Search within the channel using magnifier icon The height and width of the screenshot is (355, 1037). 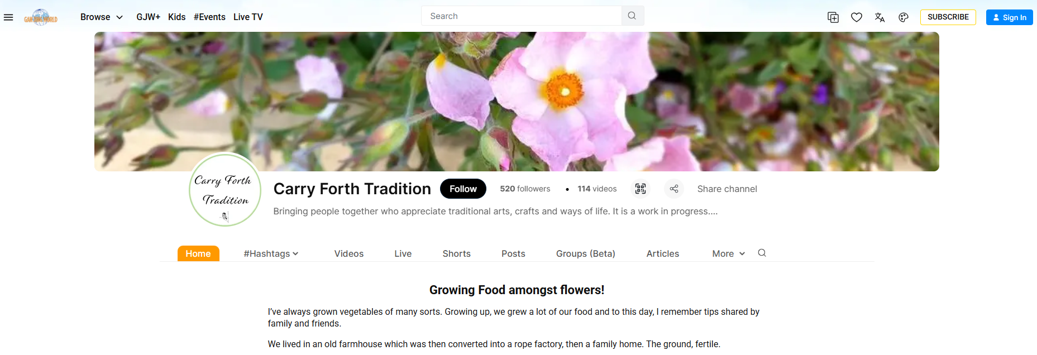click(x=762, y=253)
